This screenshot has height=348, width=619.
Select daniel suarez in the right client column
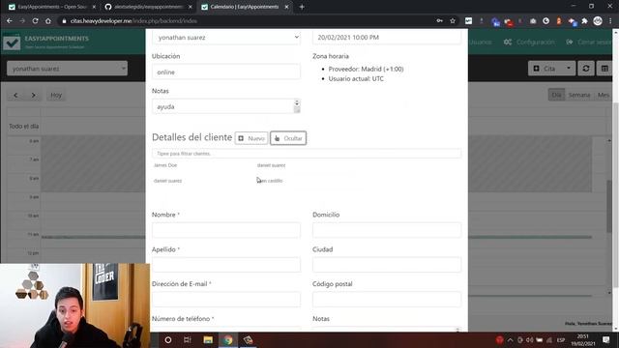[271, 165]
